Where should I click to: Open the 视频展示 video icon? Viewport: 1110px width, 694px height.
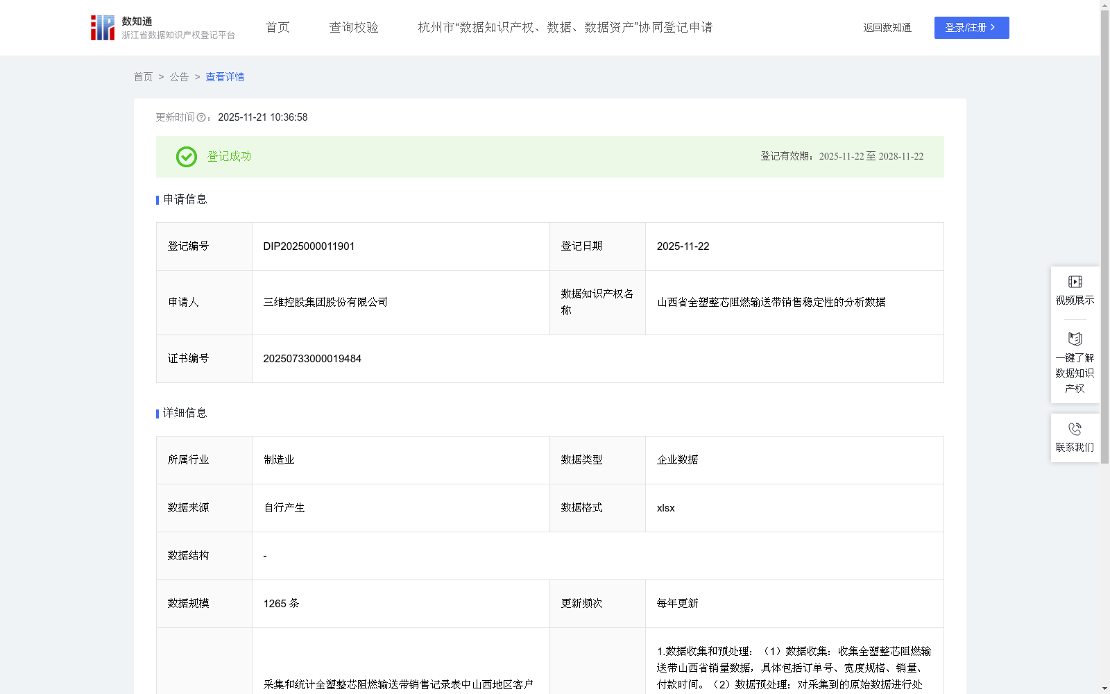pos(1075,282)
